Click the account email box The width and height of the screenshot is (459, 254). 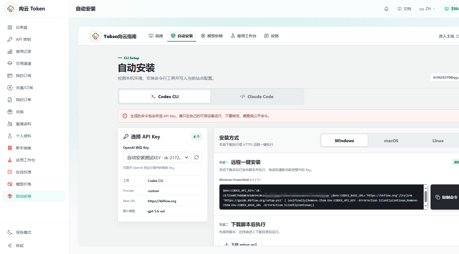[445, 78]
